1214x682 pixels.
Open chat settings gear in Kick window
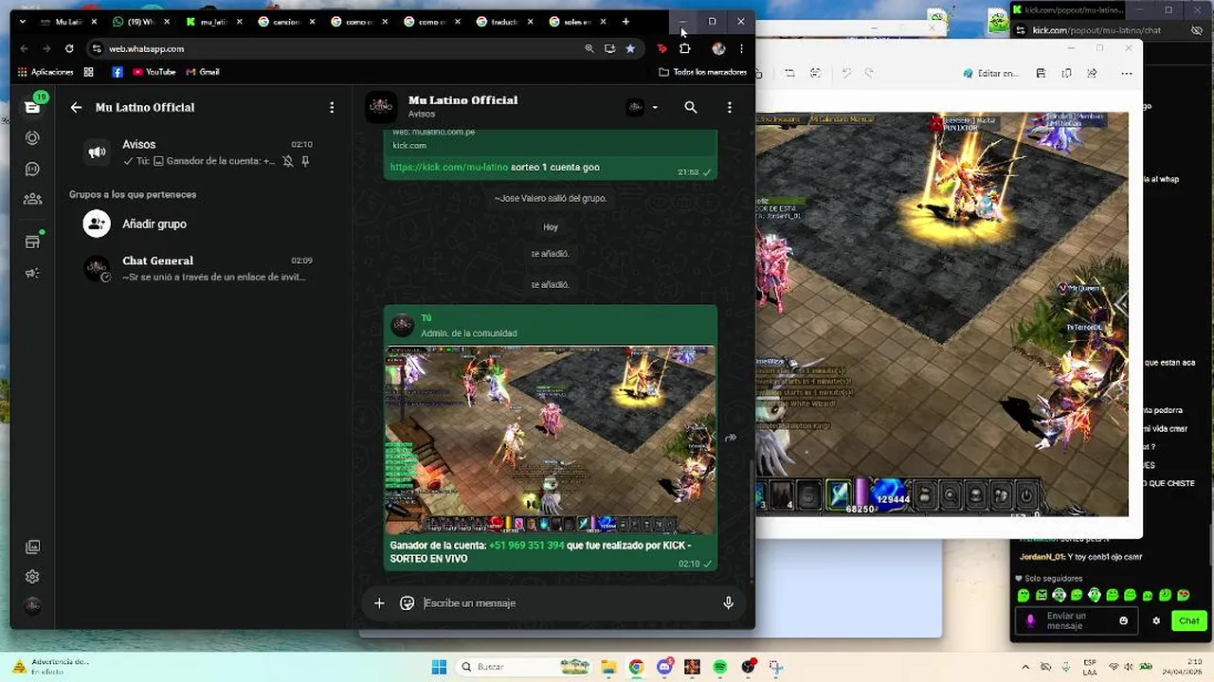click(x=1156, y=621)
